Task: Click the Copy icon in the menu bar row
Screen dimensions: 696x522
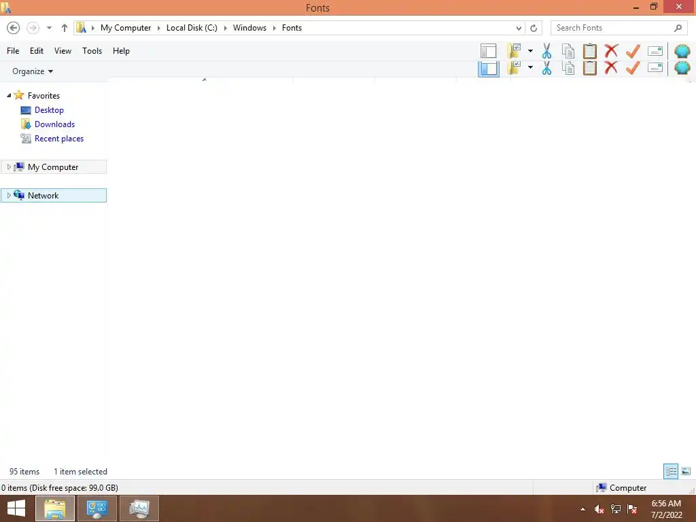Action: click(568, 51)
